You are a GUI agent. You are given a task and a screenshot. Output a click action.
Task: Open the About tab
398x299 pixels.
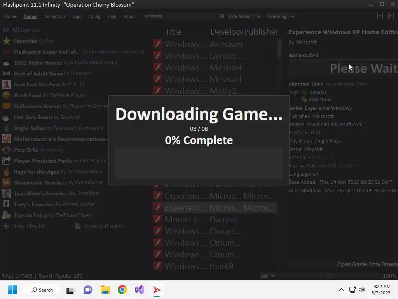[129, 16]
